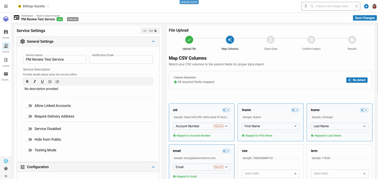
Task: Click Back to search results link
Action: (48, 16)
